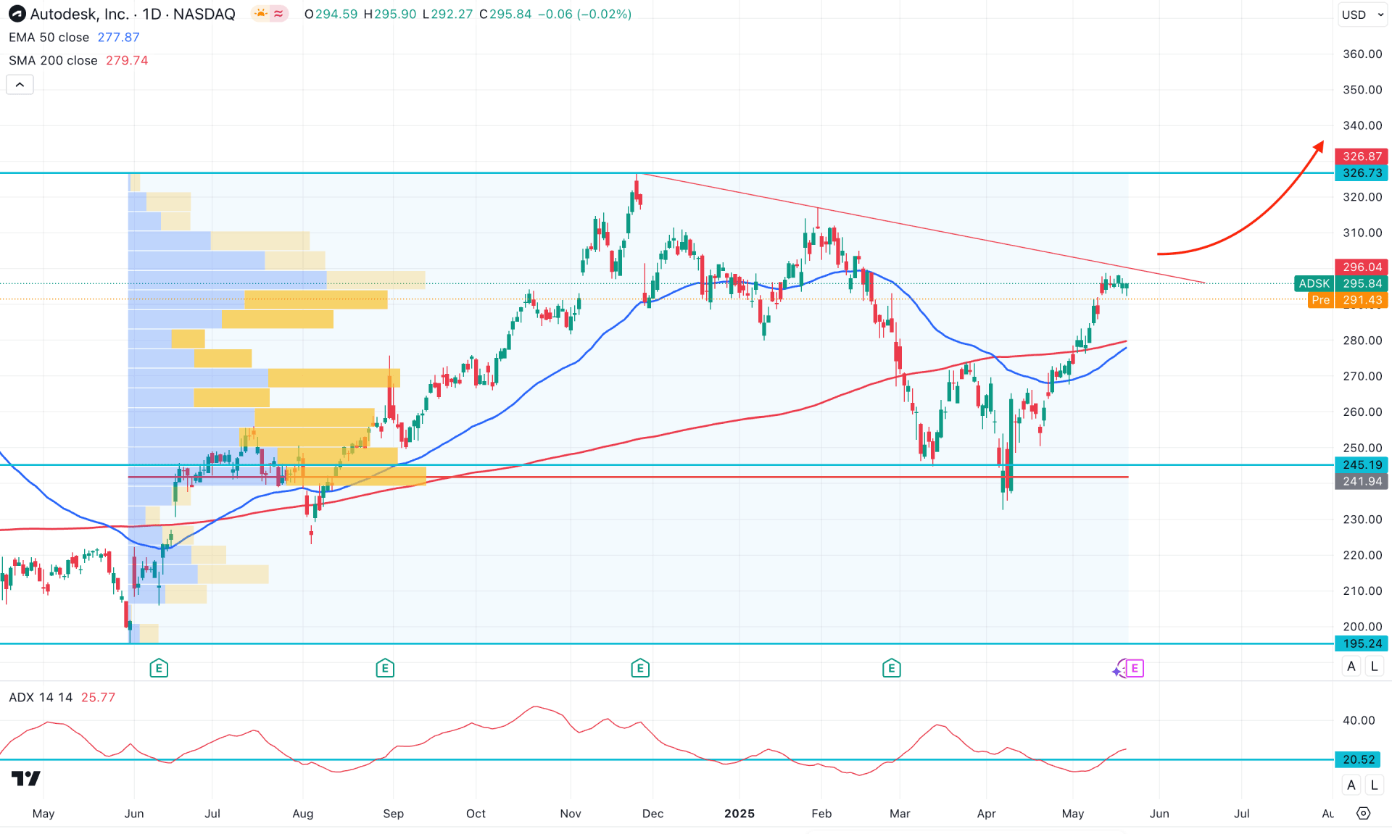This screenshot has height=834, width=1392.
Task: Click the sun market-status icon
Action: click(x=261, y=14)
